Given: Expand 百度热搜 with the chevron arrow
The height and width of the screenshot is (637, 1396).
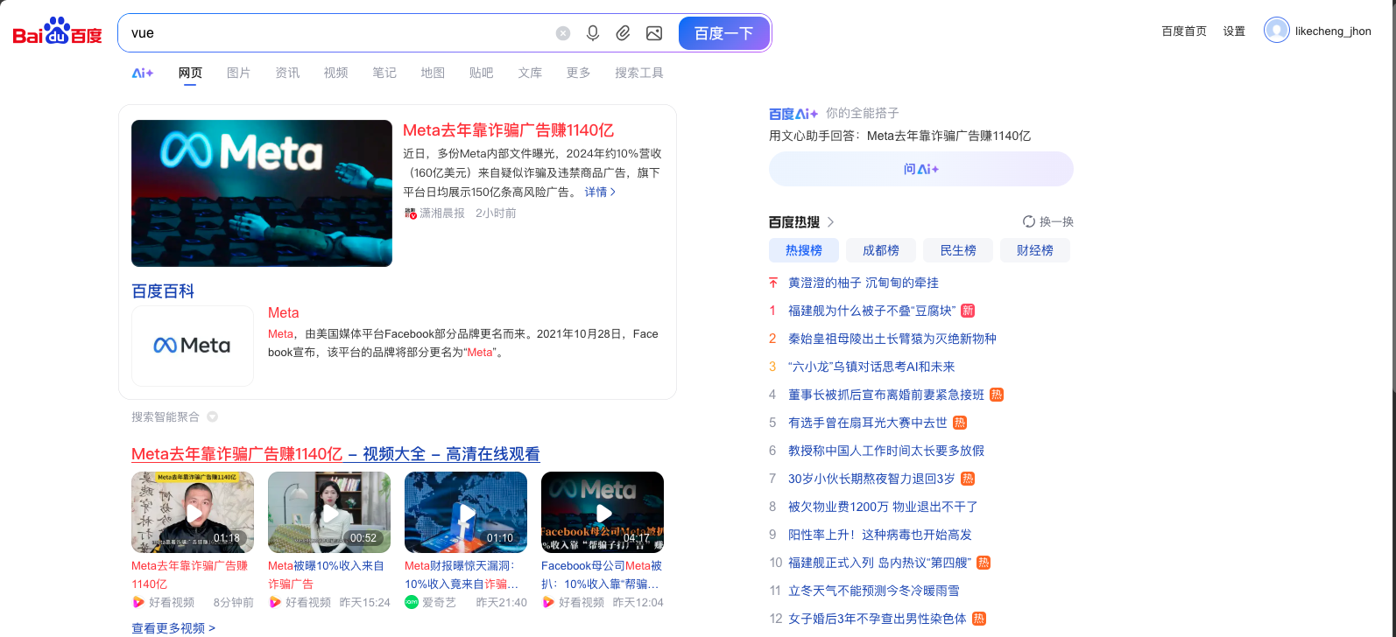Looking at the screenshot, I should pyautogui.click(x=830, y=222).
